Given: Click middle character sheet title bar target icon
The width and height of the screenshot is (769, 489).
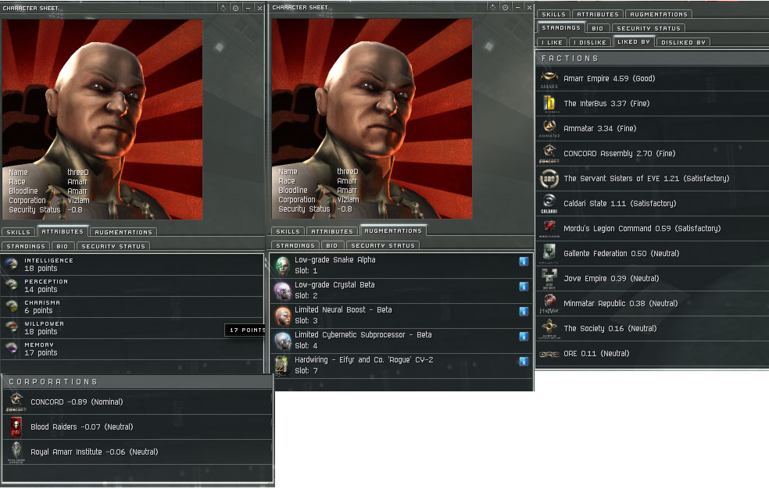Looking at the screenshot, I should coord(505,7).
